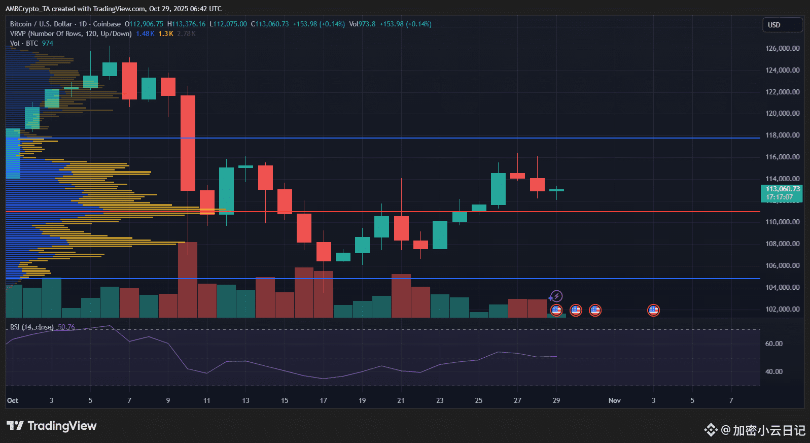The image size is (810, 443).
Task: Click the 106,000.00 price axis label
Action: pyautogui.click(x=782, y=265)
